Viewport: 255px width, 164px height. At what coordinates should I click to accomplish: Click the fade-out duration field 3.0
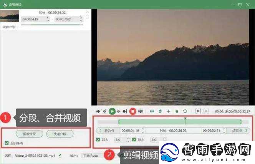click(x=156, y=140)
